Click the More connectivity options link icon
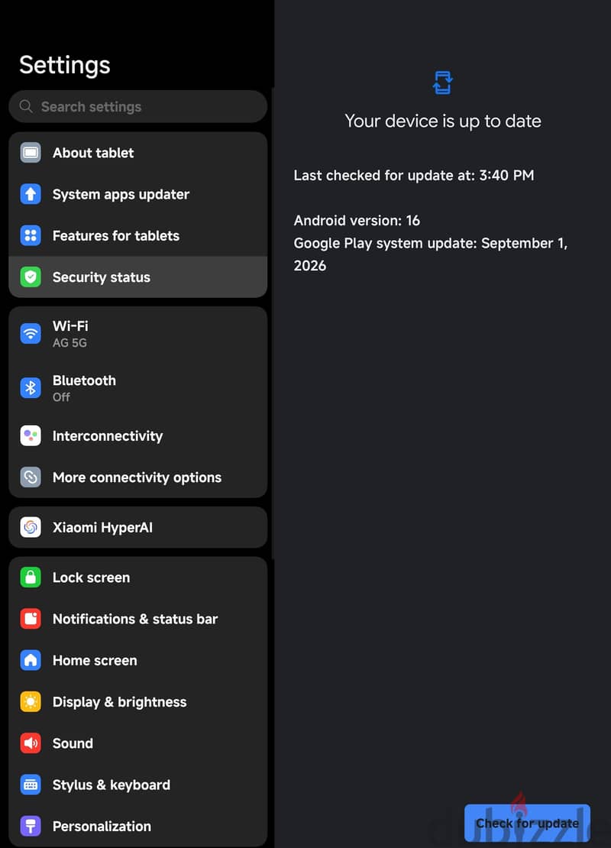The width and height of the screenshot is (611, 848). point(31,477)
